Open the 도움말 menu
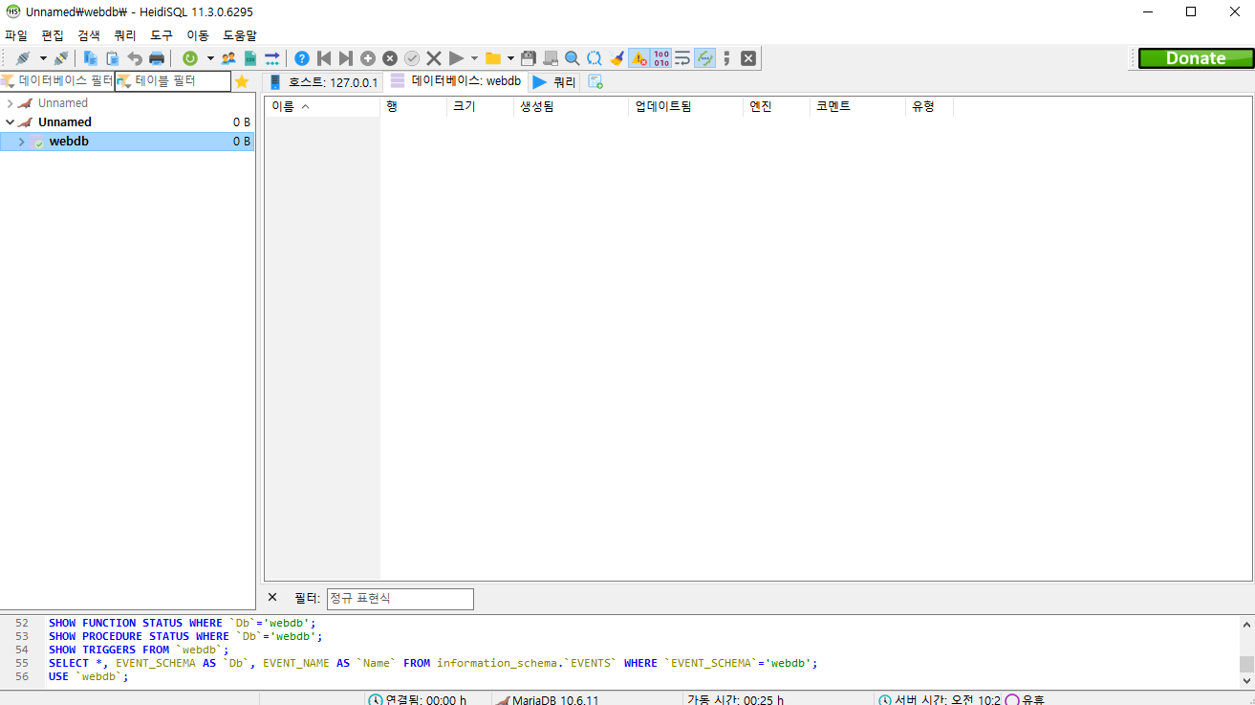 point(240,35)
